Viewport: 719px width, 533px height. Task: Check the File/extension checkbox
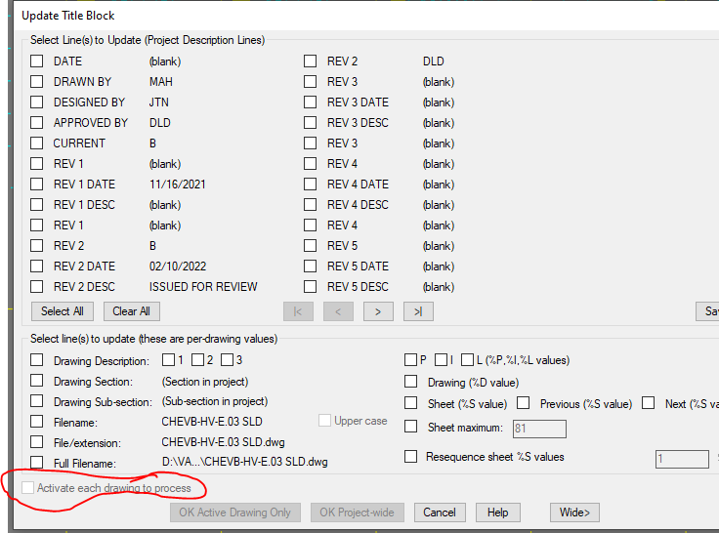(x=37, y=442)
